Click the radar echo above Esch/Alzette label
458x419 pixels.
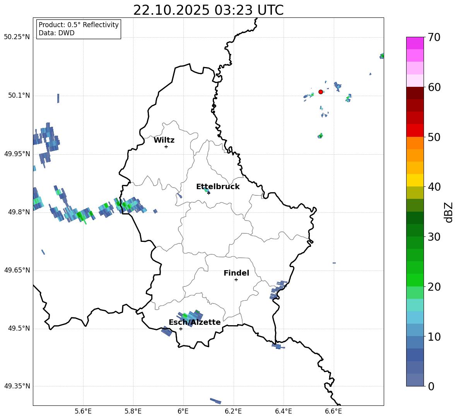189,315
